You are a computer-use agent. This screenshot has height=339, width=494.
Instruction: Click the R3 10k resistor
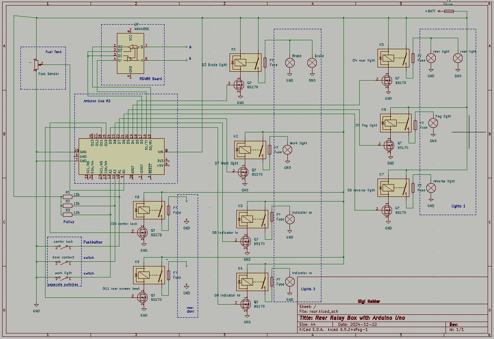coord(67,215)
